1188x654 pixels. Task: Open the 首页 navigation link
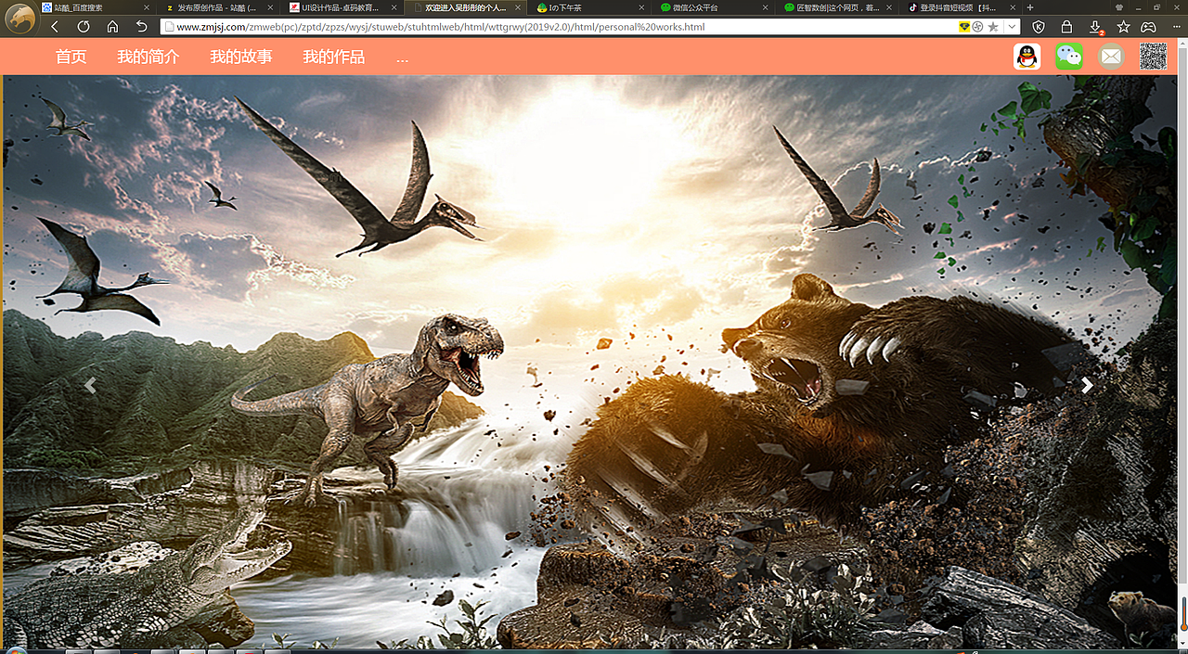[x=71, y=57]
